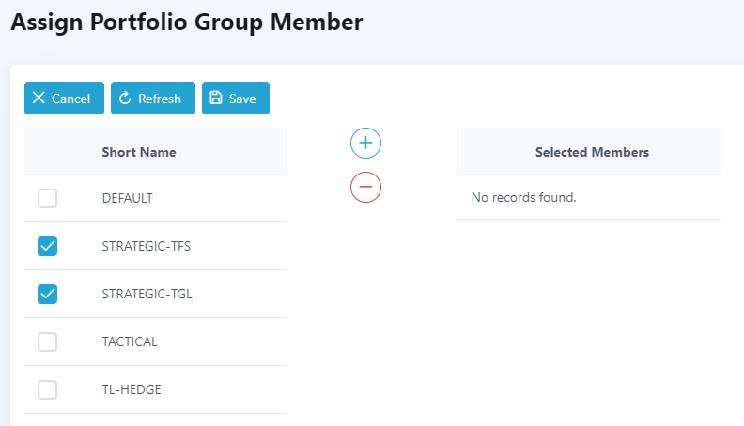This screenshot has width=744, height=426.
Task: Click the X icon on Cancel button
Action: [39, 98]
